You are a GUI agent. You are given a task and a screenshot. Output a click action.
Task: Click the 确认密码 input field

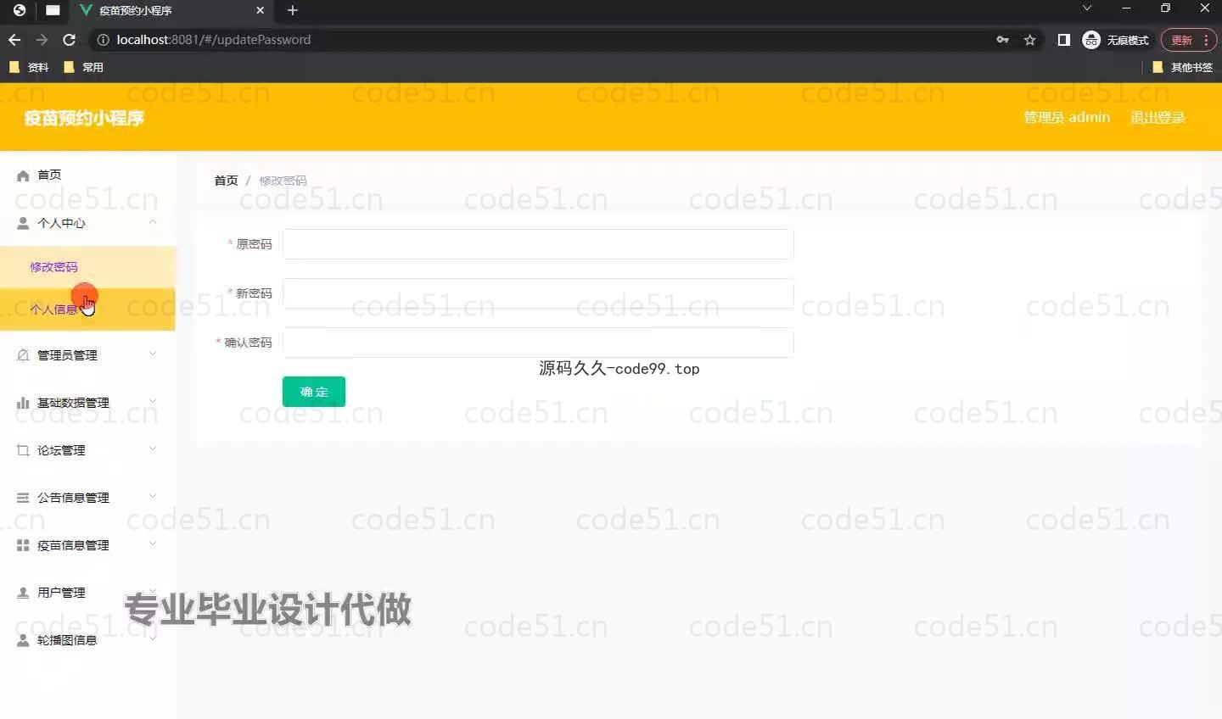[x=538, y=343]
